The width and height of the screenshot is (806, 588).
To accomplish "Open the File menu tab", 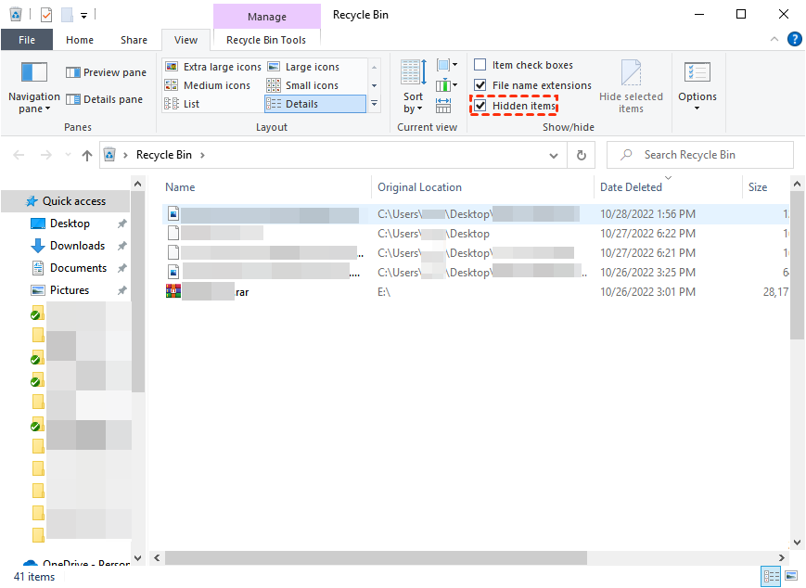I will click(x=27, y=40).
